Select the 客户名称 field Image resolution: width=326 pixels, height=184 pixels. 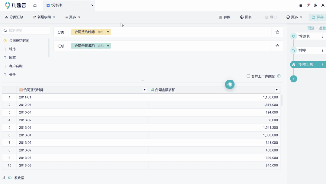[16, 66]
